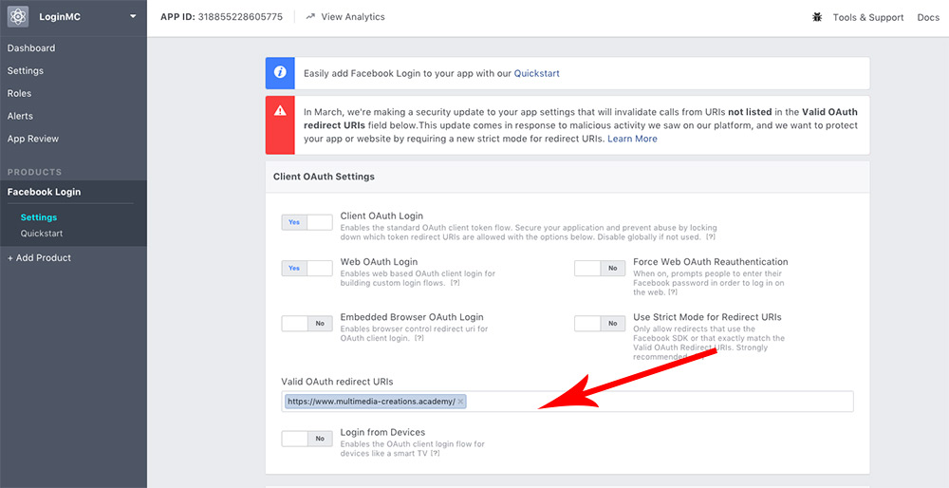Toggle Web OAuth Login switch
Image resolution: width=949 pixels, height=488 pixels.
point(307,269)
